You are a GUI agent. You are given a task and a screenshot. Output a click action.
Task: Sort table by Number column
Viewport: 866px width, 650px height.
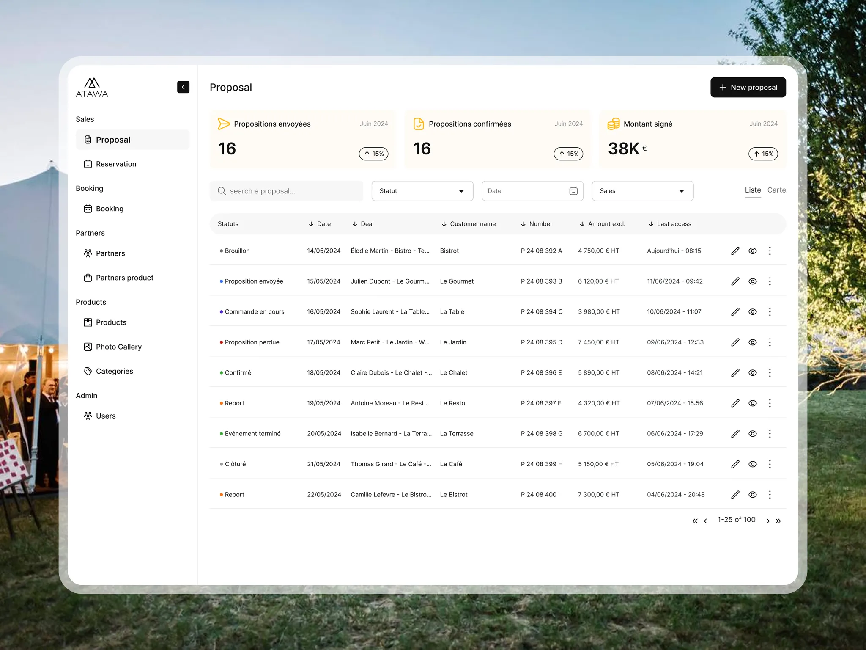536,224
